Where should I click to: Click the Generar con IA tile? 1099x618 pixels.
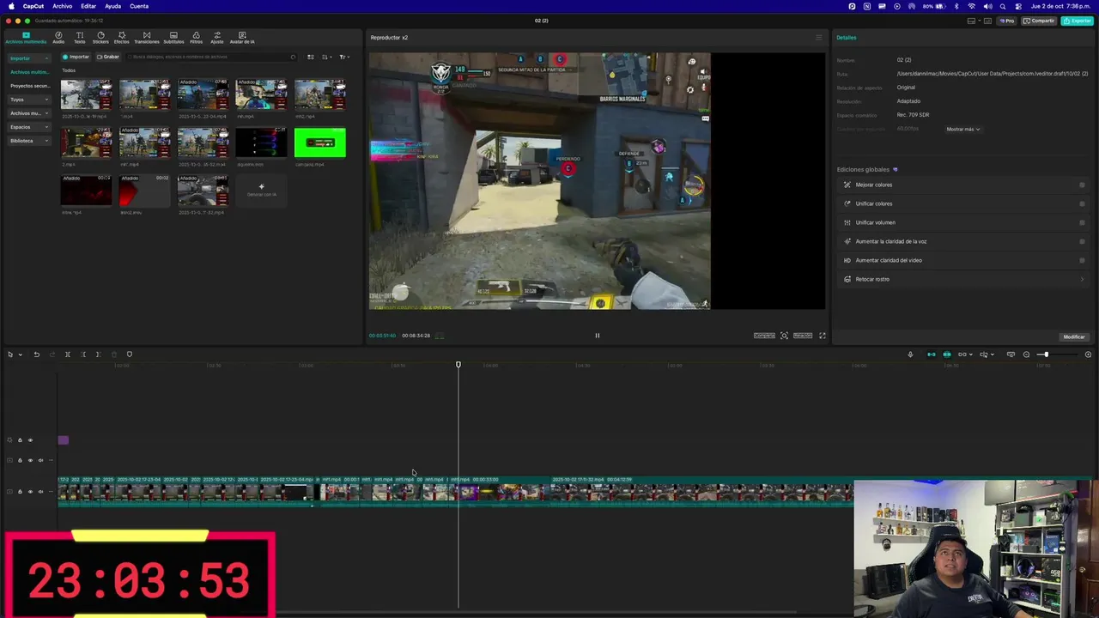pyautogui.click(x=261, y=190)
